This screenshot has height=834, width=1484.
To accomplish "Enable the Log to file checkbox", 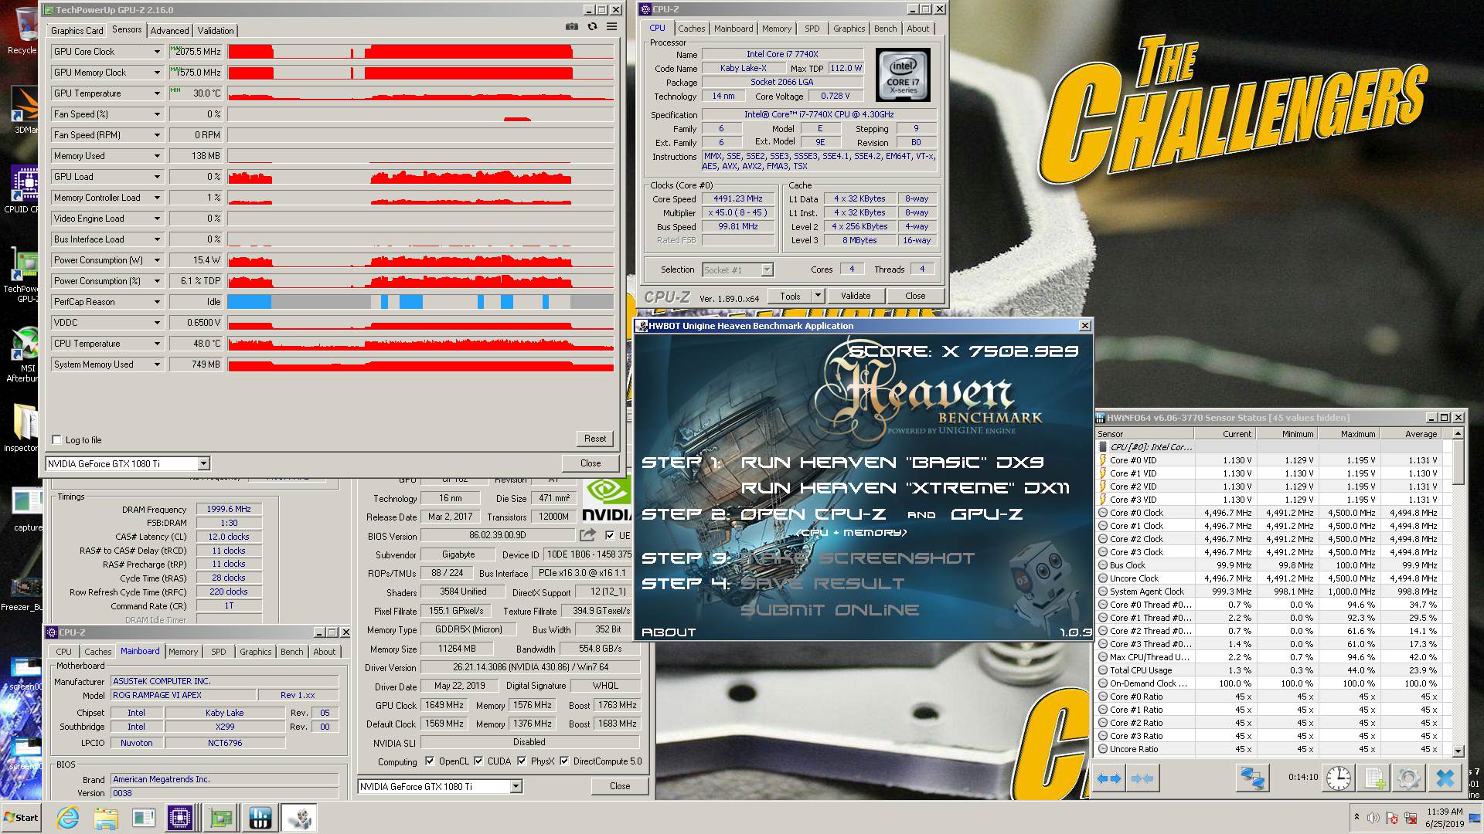I will point(56,439).
